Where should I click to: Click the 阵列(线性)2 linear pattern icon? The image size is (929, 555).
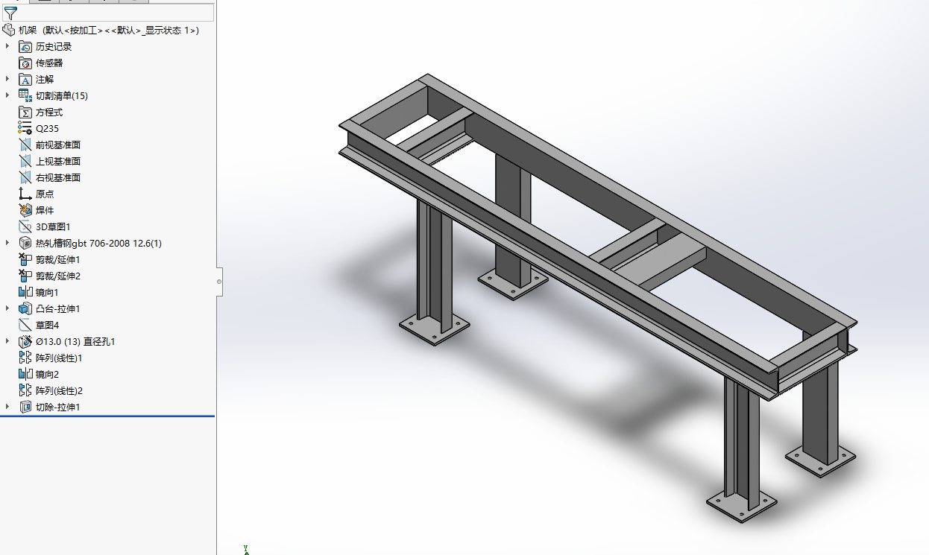(x=25, y=390)
